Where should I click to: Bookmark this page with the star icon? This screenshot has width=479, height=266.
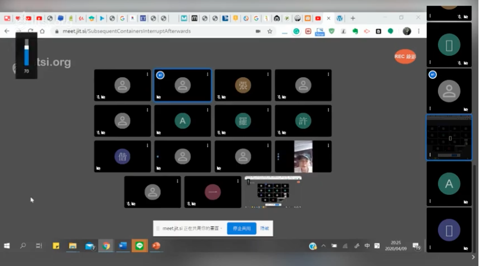pyautogui.click(x=270, y=31)
